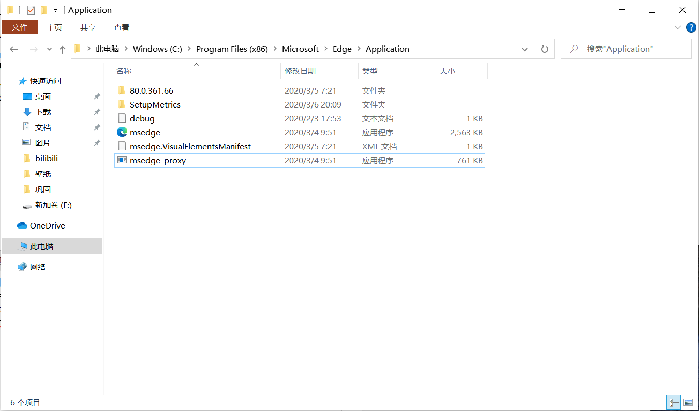Select the msedge.VisualElementsManifest file icon
The height and width of the screenshot is (411, 699).
pyautogui.click(x=122, y=146)
